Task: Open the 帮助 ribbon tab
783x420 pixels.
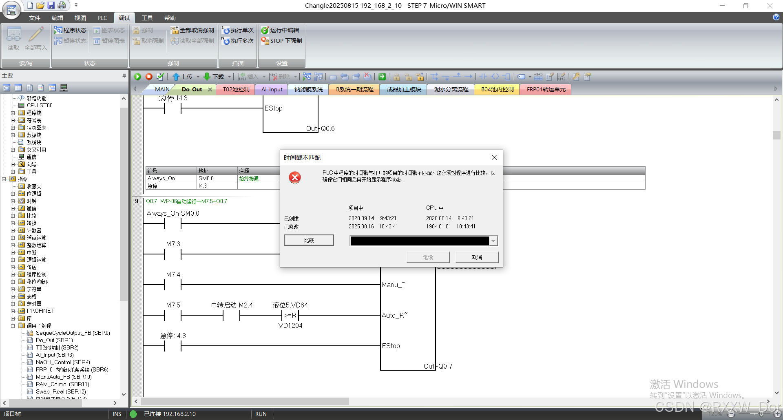Action: pyautogui.click(x=170, y=18)
